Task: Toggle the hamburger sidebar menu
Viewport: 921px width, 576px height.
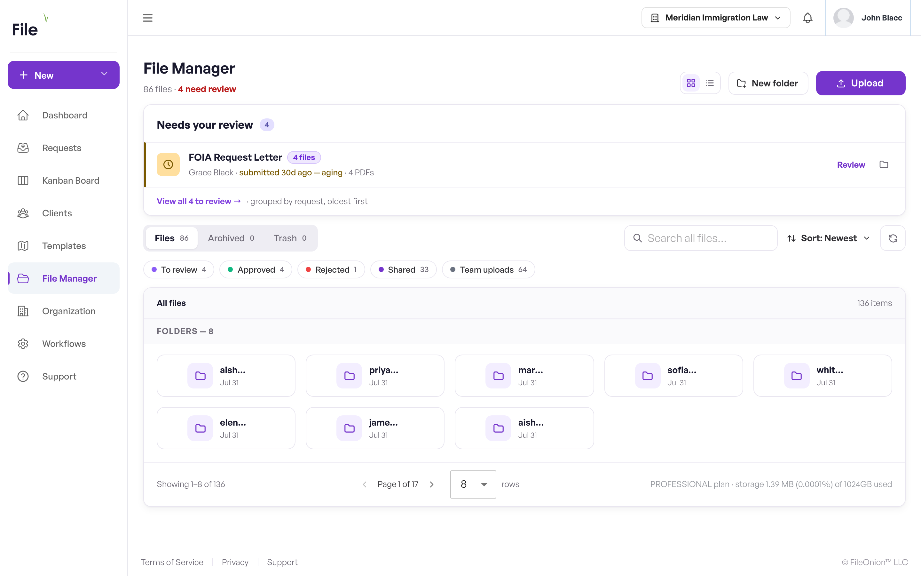Action: pyautogui.click(x=148, y=18)
